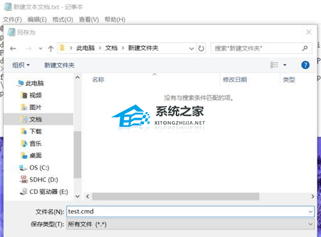Change view with the view layout icon
321x237 pixels.
click(x=274, y=65)
